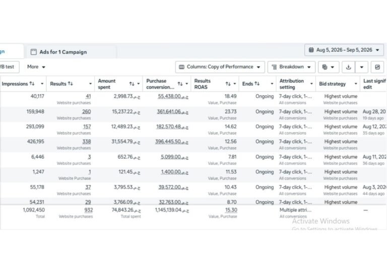Click impressions cell 40,117
This screenshot has height=273, width=387.
(x=37, y=97)
